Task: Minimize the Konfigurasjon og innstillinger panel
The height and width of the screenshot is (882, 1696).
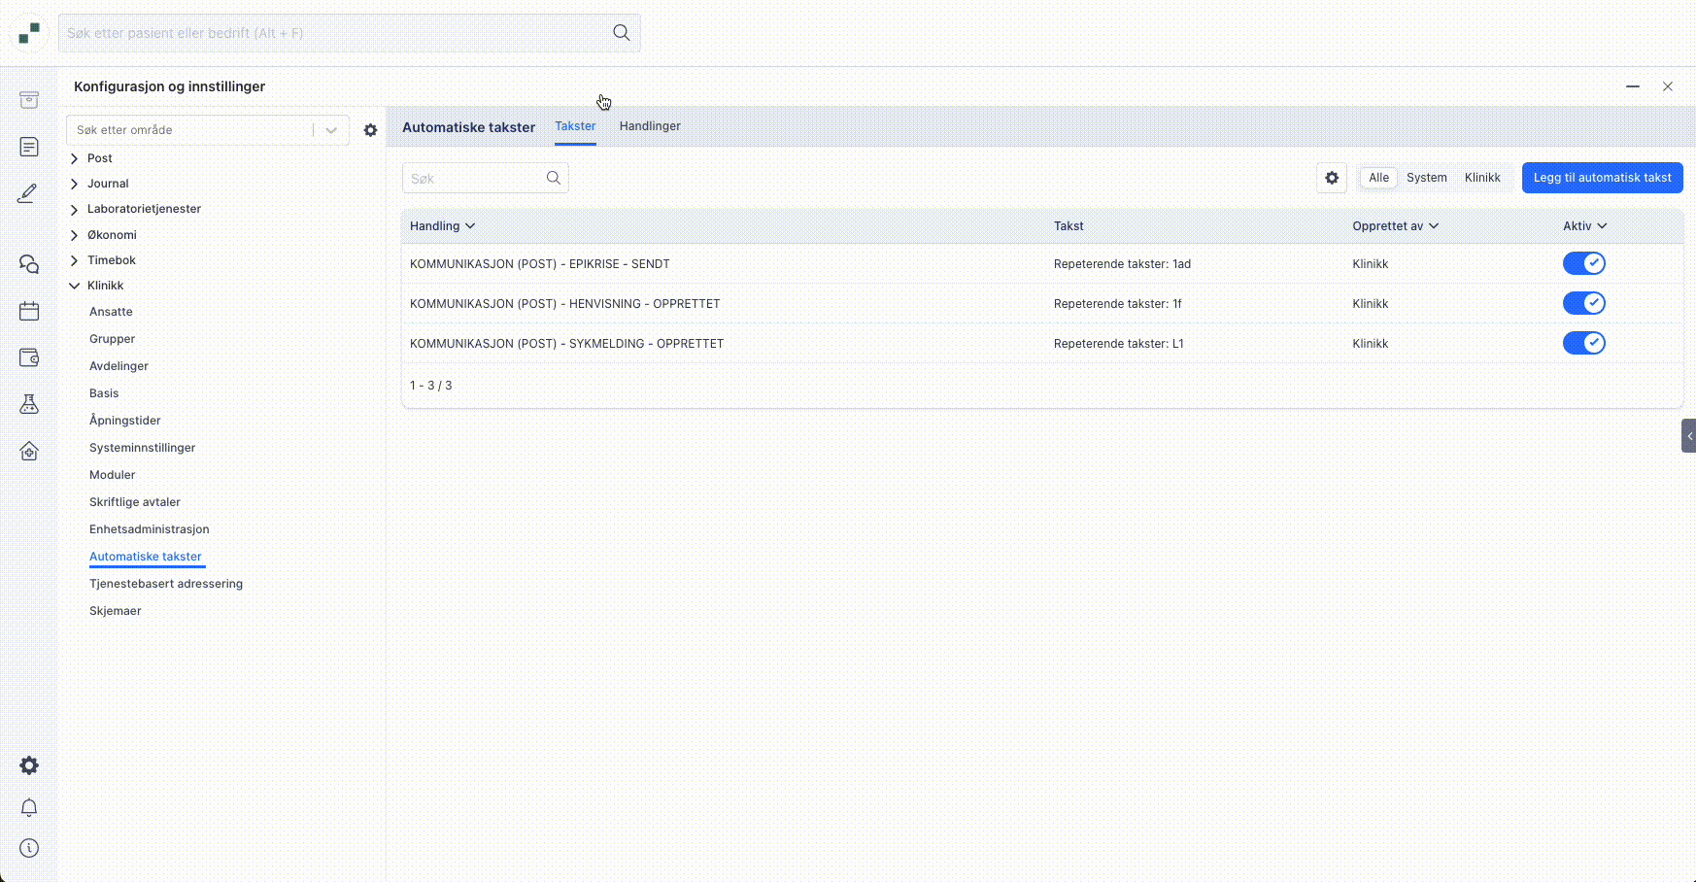Action: (1633, 86)
